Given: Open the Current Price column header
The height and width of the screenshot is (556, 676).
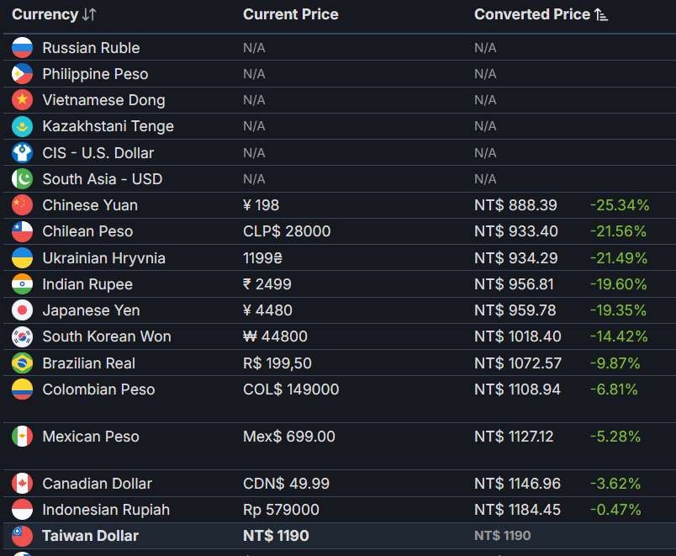Looking at the screenshot, I should pos(291,14).
